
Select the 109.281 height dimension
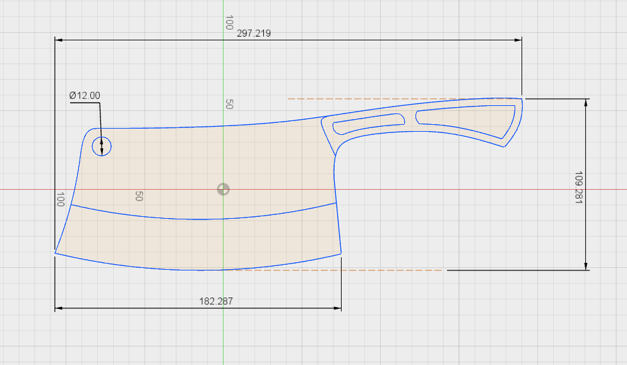click(578, 188)
